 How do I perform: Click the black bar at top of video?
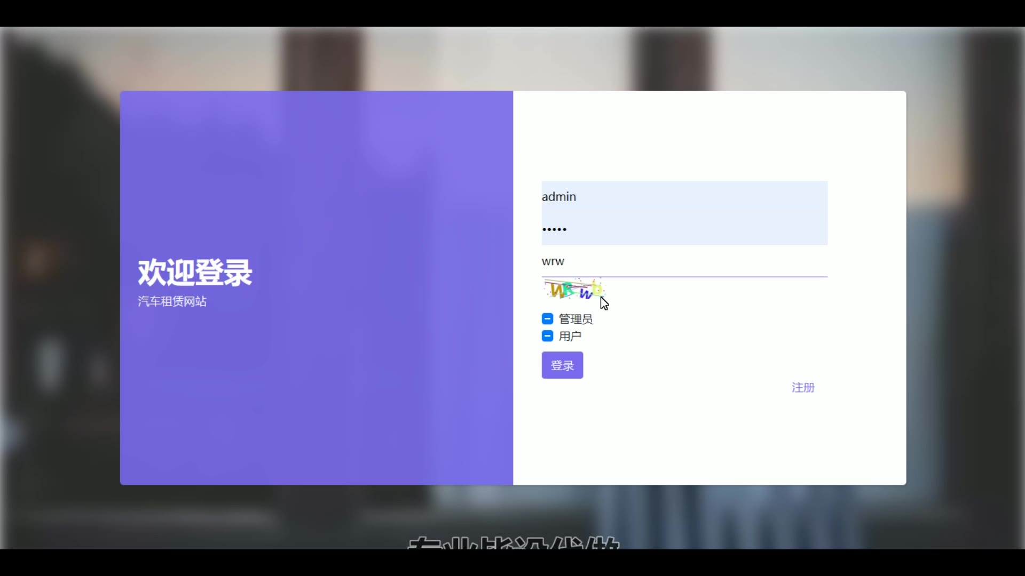pyautogui.click(x=512, y=13)
